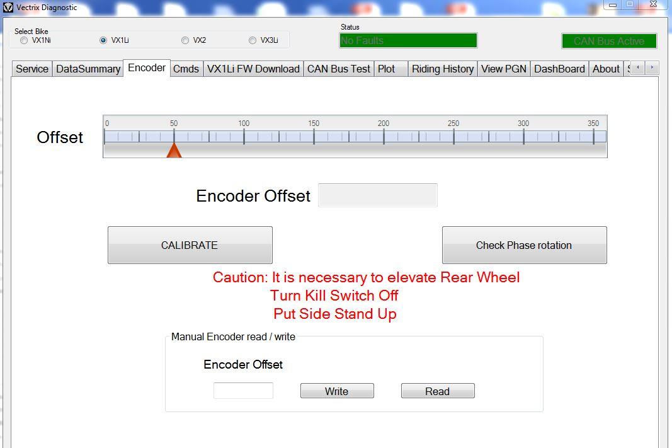This screenshot has height=448, width=672.
Task: Choose the VX3Li bike option
Action: 253,40
